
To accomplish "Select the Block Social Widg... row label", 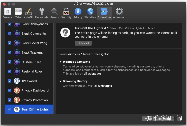I will (x=36, y=43).
